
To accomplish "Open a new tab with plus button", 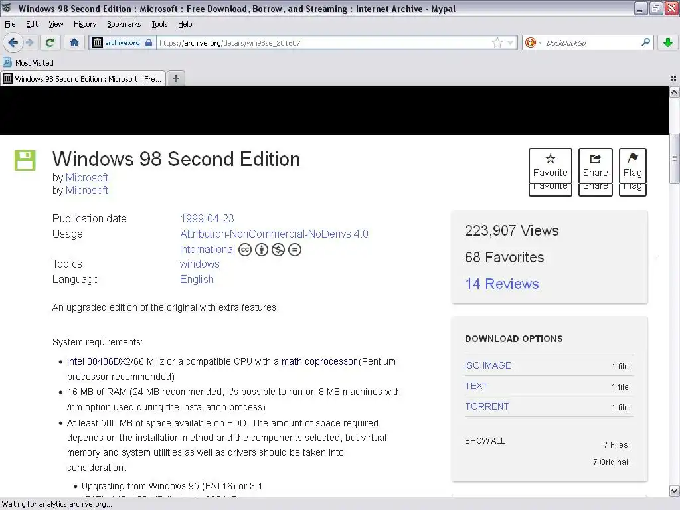I will click(175, 78).
